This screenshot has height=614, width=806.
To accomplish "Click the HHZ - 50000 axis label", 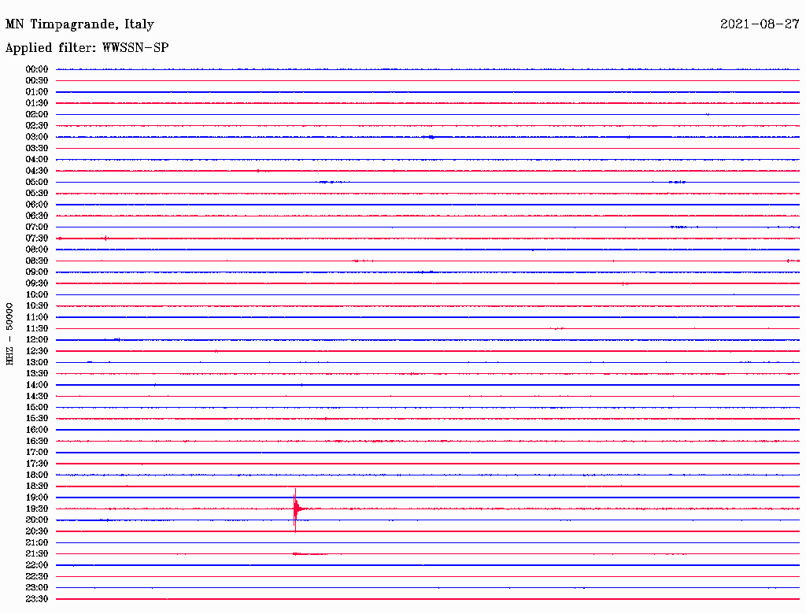I will tap(9, 335).
